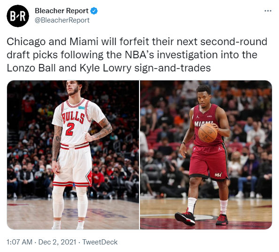Open the Lonzo Ball Bulls photo
The image size is (279, 252).
(73, 155)
